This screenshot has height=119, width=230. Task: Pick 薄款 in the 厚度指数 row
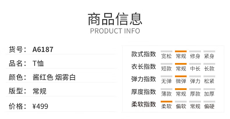pos(166,94)
